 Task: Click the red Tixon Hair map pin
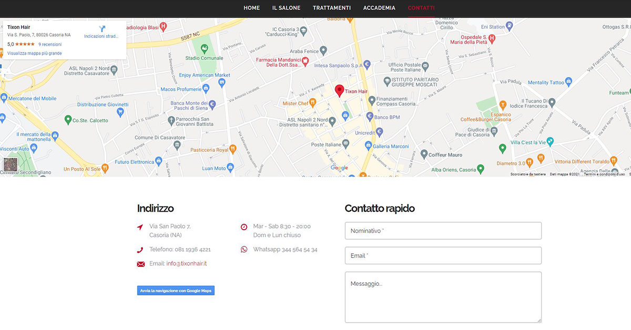(x=340, y=91)
